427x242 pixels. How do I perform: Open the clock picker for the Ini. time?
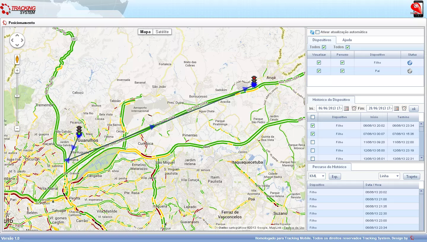pos(354,109)
